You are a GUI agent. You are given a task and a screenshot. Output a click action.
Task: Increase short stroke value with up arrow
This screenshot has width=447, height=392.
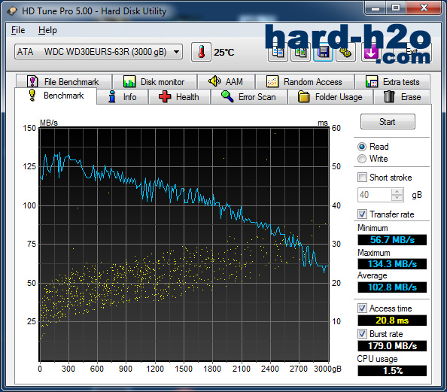397,192
